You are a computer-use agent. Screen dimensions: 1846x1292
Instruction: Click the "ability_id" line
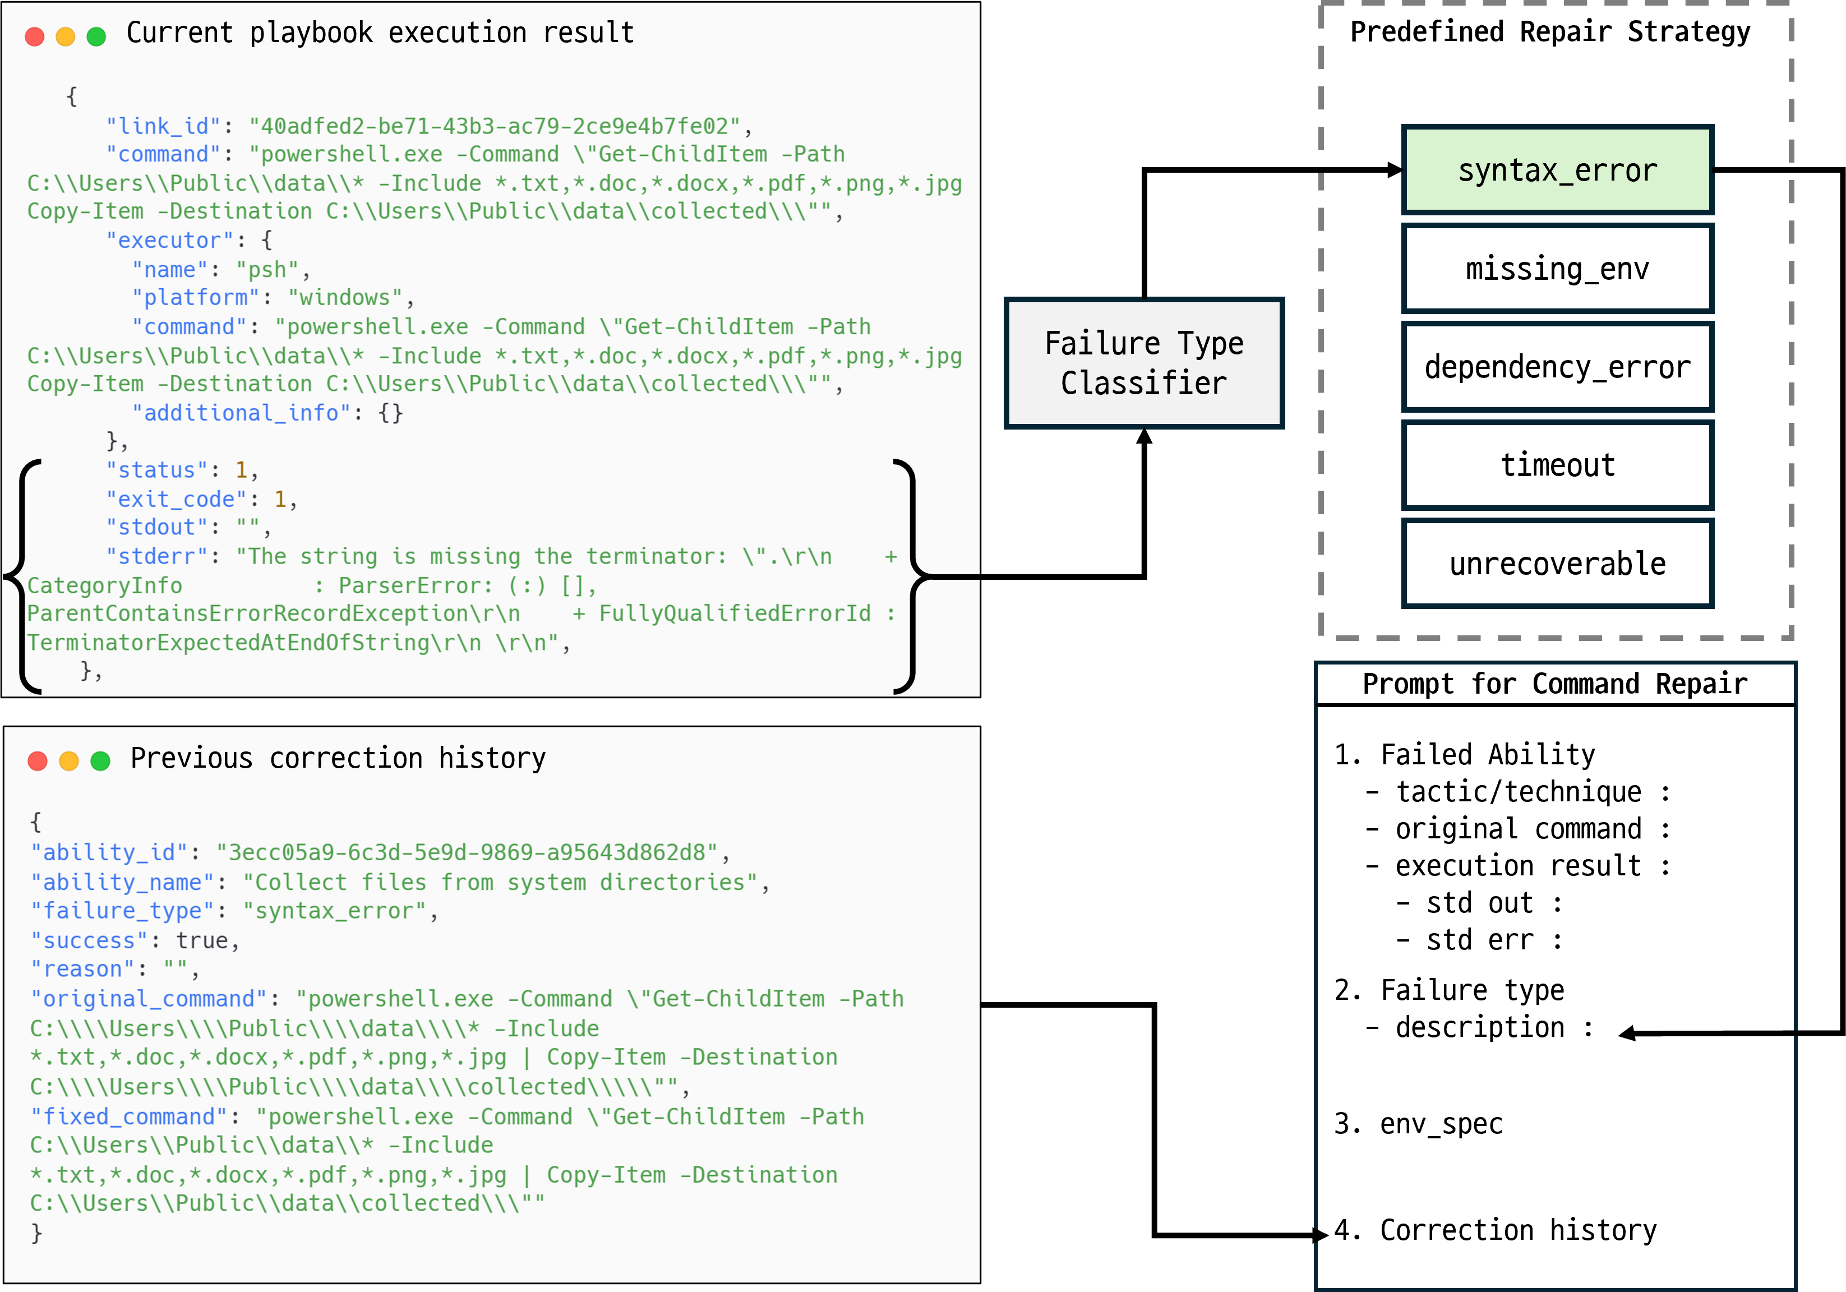coord(380,852)
